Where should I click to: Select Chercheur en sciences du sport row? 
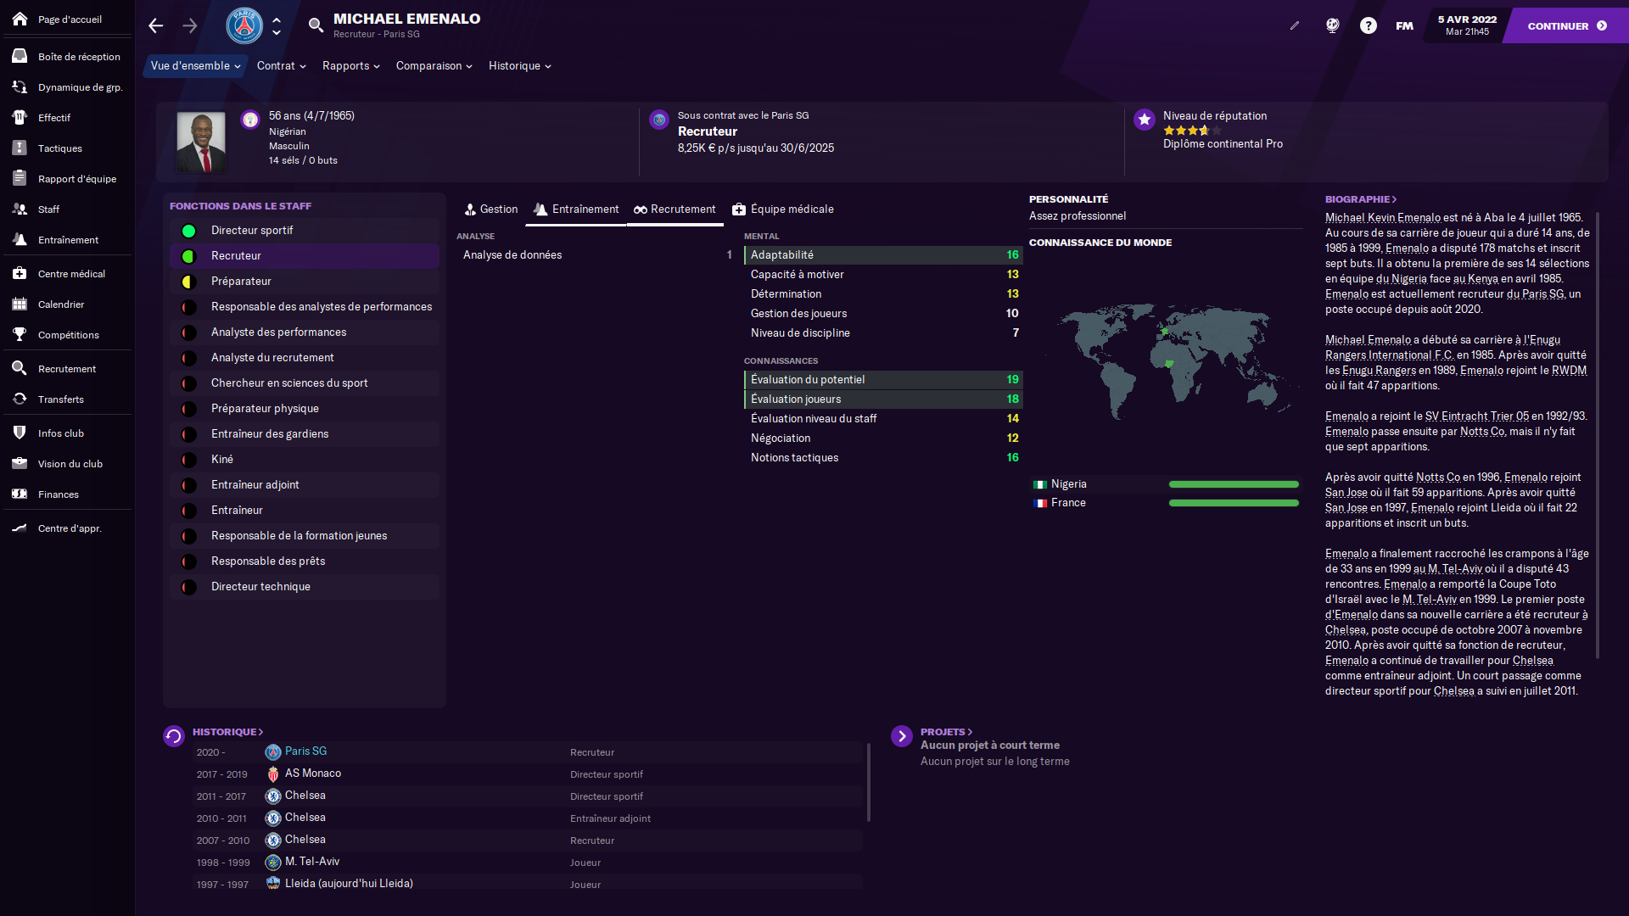click(305, 383)
